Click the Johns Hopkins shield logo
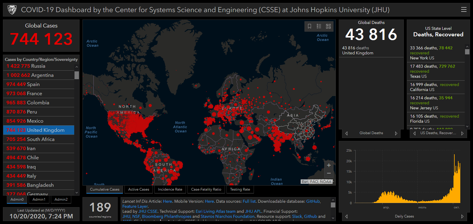The width and height of the screenshot is (473, 224). point(12,10)
